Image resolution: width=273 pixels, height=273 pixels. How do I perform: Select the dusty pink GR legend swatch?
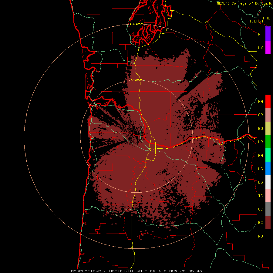[x=268, y=115]
